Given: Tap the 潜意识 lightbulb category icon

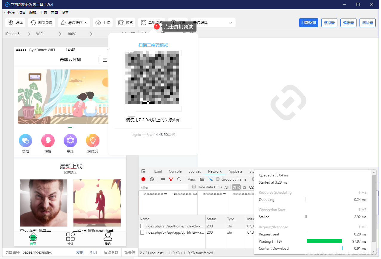Looking at the screenshot, I should [93, 141].
